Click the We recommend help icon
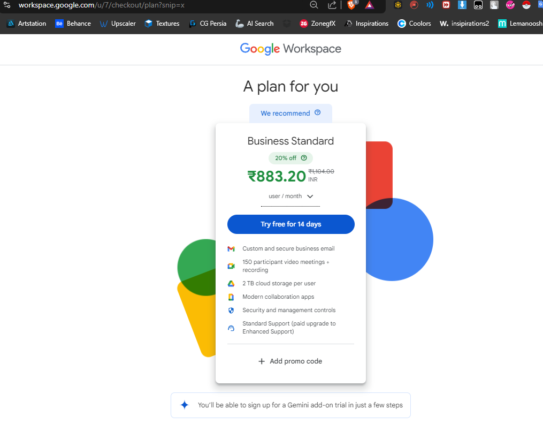 point(318,112)
